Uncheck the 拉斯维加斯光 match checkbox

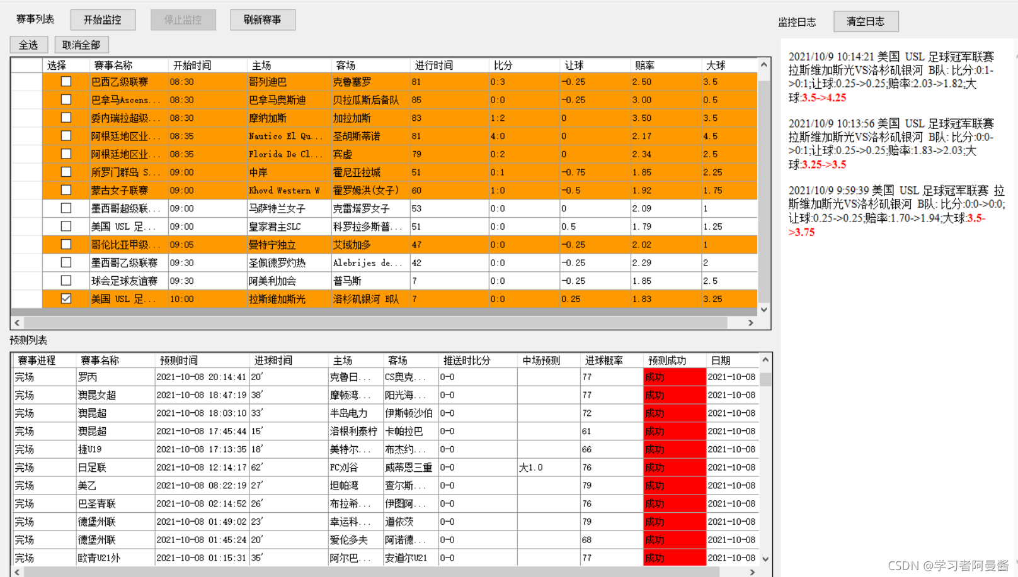[66, 299]
